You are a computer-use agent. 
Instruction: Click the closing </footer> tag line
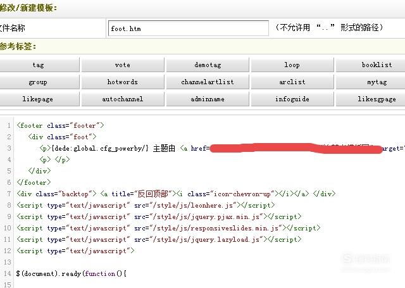point(34,182)
